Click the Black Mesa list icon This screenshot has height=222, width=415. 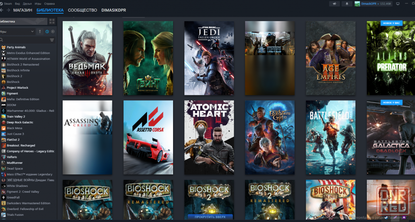pos(3,128)
